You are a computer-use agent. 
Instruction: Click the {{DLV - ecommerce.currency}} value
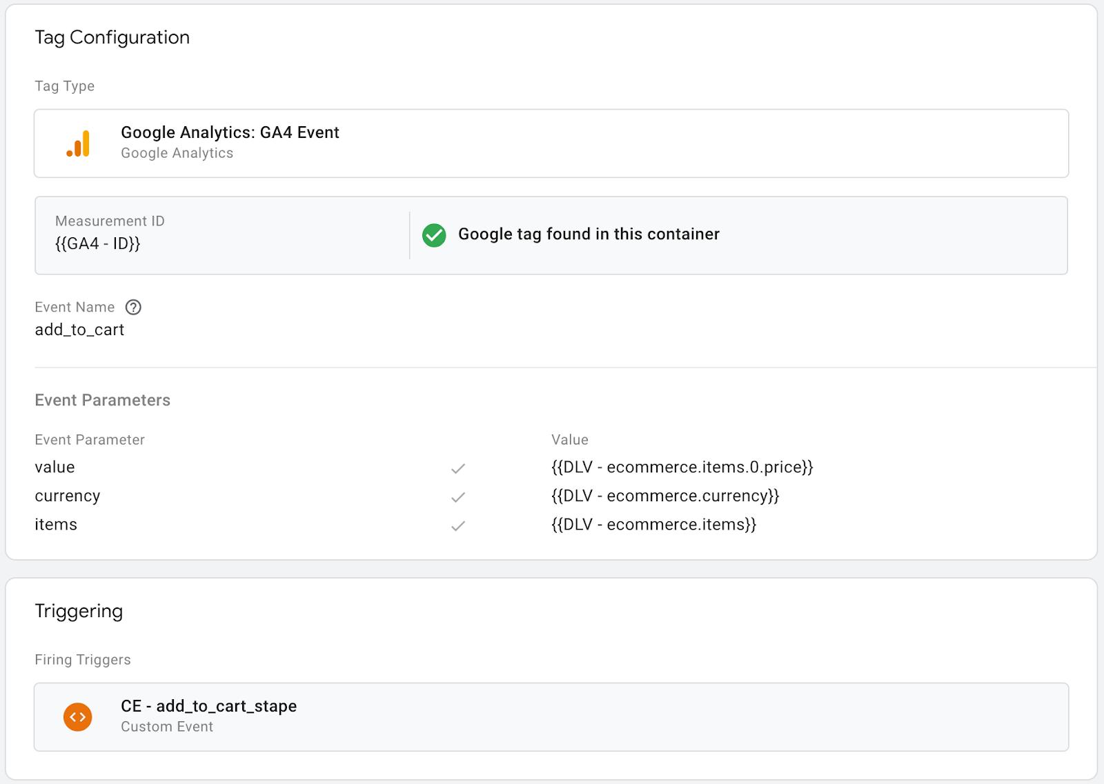point(665,496)
